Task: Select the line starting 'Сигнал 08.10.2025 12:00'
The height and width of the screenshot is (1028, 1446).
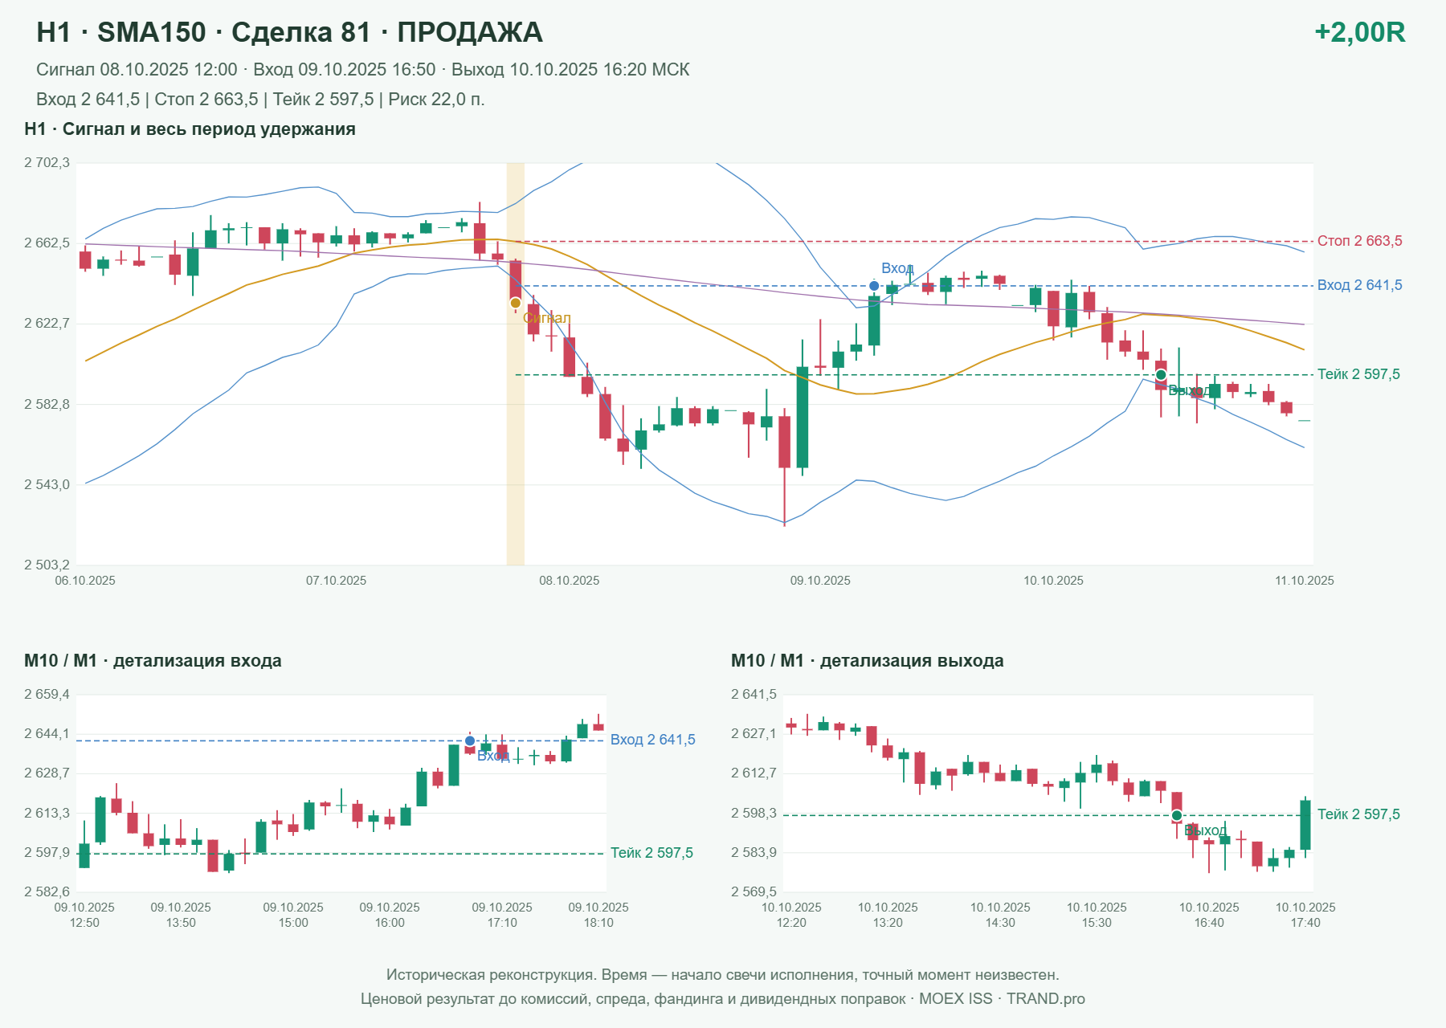Action: click(363, 70)
